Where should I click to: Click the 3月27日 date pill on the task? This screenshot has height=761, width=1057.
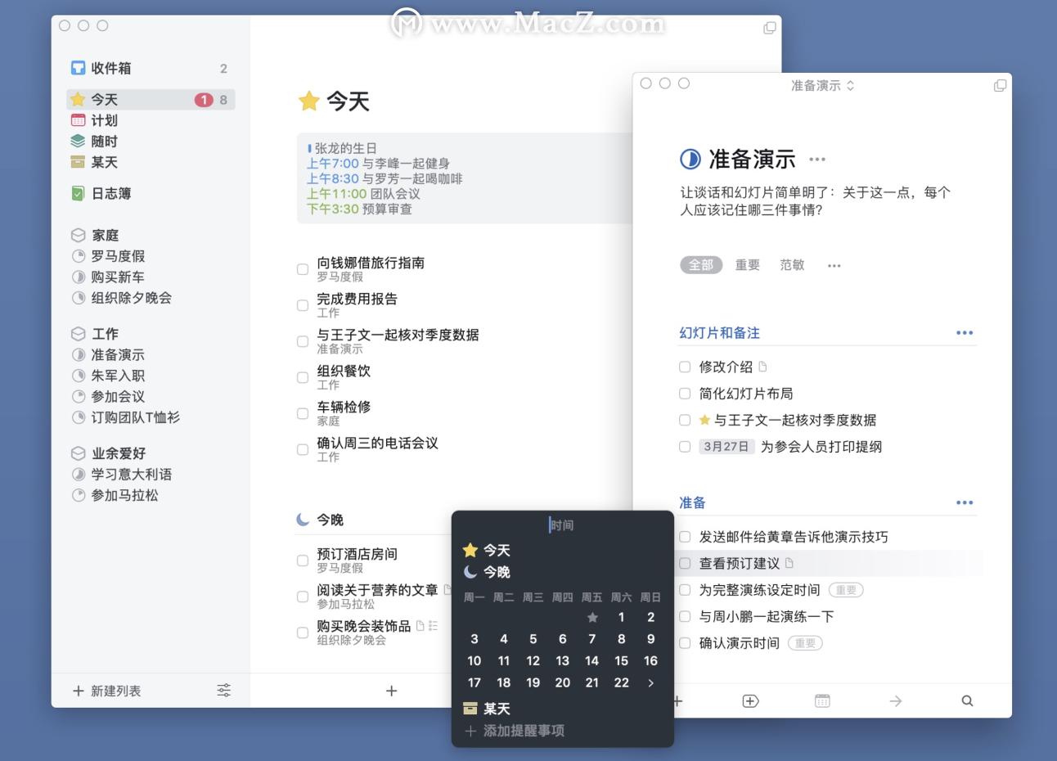pyautogui.click(x=726, y=447)
